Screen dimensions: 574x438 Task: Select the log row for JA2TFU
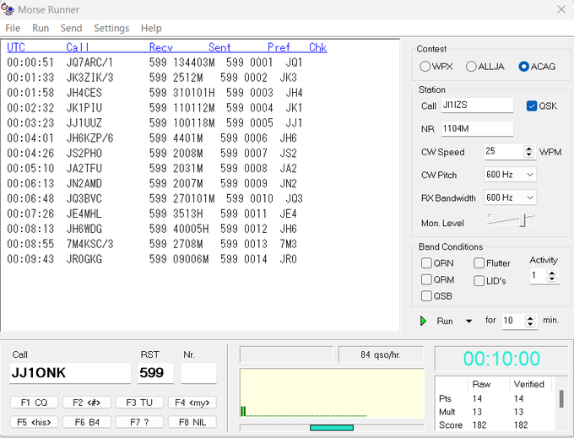tap(152, 168)
